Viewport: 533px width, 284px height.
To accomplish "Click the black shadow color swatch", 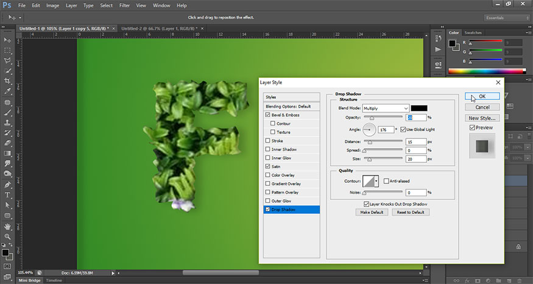I will (419, 108).
